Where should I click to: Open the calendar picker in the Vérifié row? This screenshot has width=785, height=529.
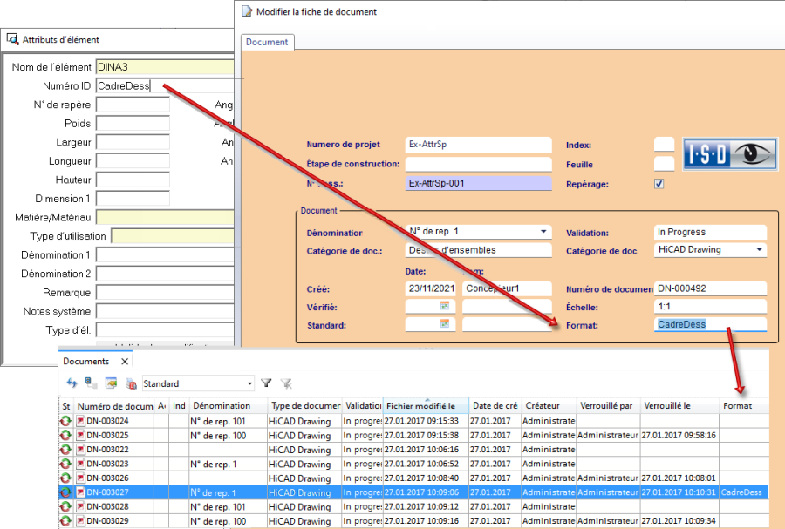[444, 306]
